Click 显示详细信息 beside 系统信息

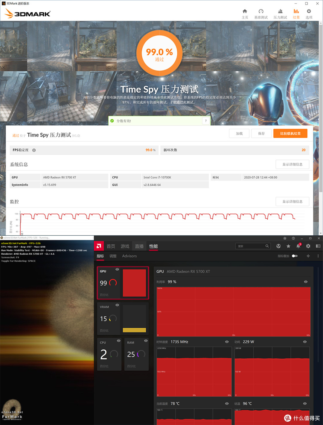click(292, 164)
